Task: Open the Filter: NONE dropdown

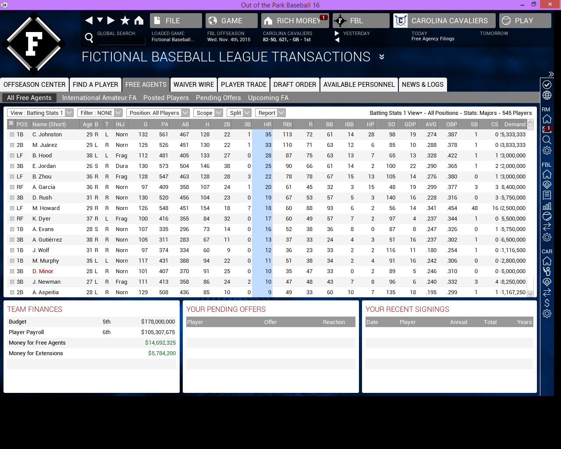Action: coord(99,113)
